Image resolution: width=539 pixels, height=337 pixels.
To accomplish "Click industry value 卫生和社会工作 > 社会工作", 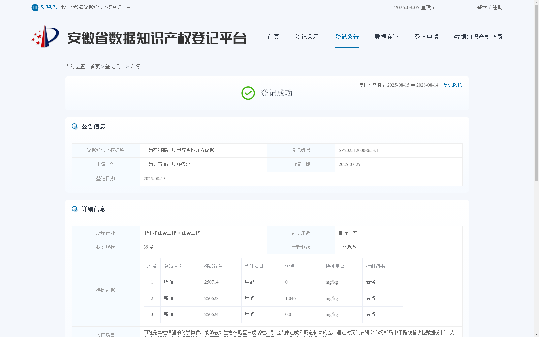I will point(172,233).
